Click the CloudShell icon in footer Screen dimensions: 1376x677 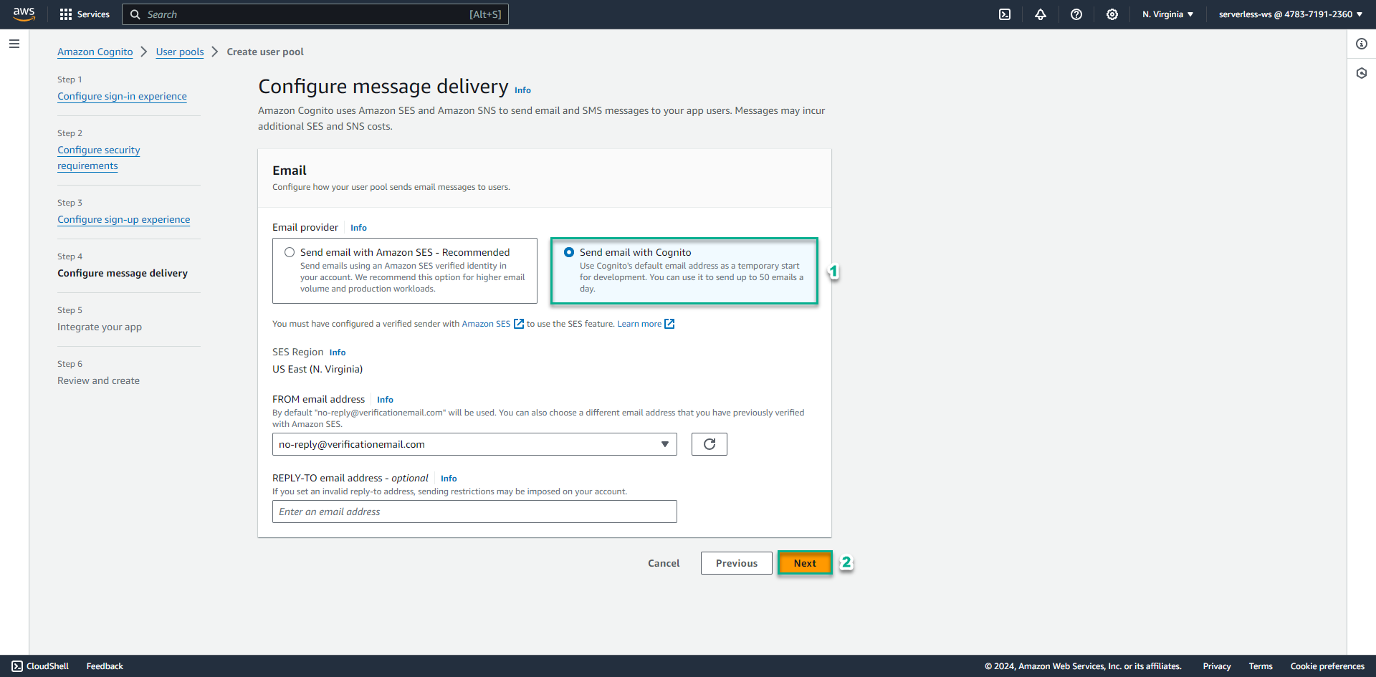pos(17,666)
